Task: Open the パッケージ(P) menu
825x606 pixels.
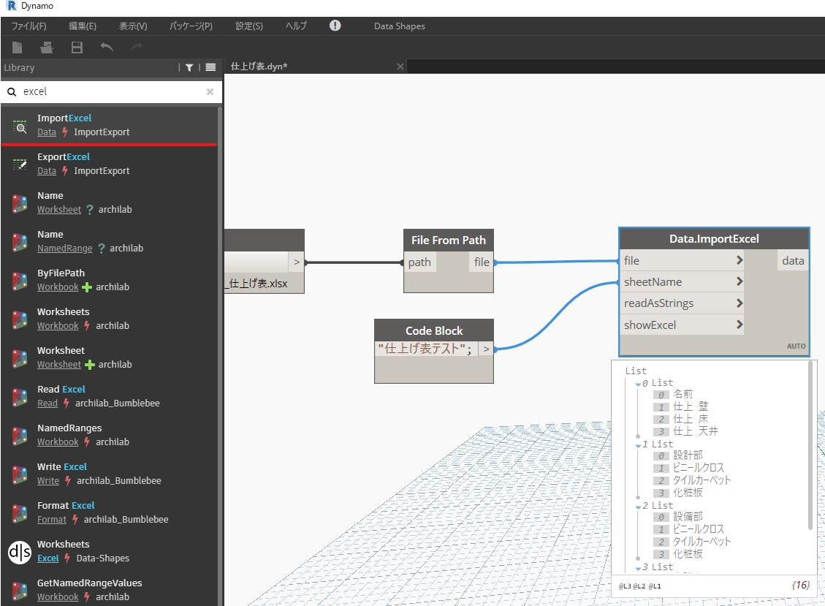Action: coord(191,26)
